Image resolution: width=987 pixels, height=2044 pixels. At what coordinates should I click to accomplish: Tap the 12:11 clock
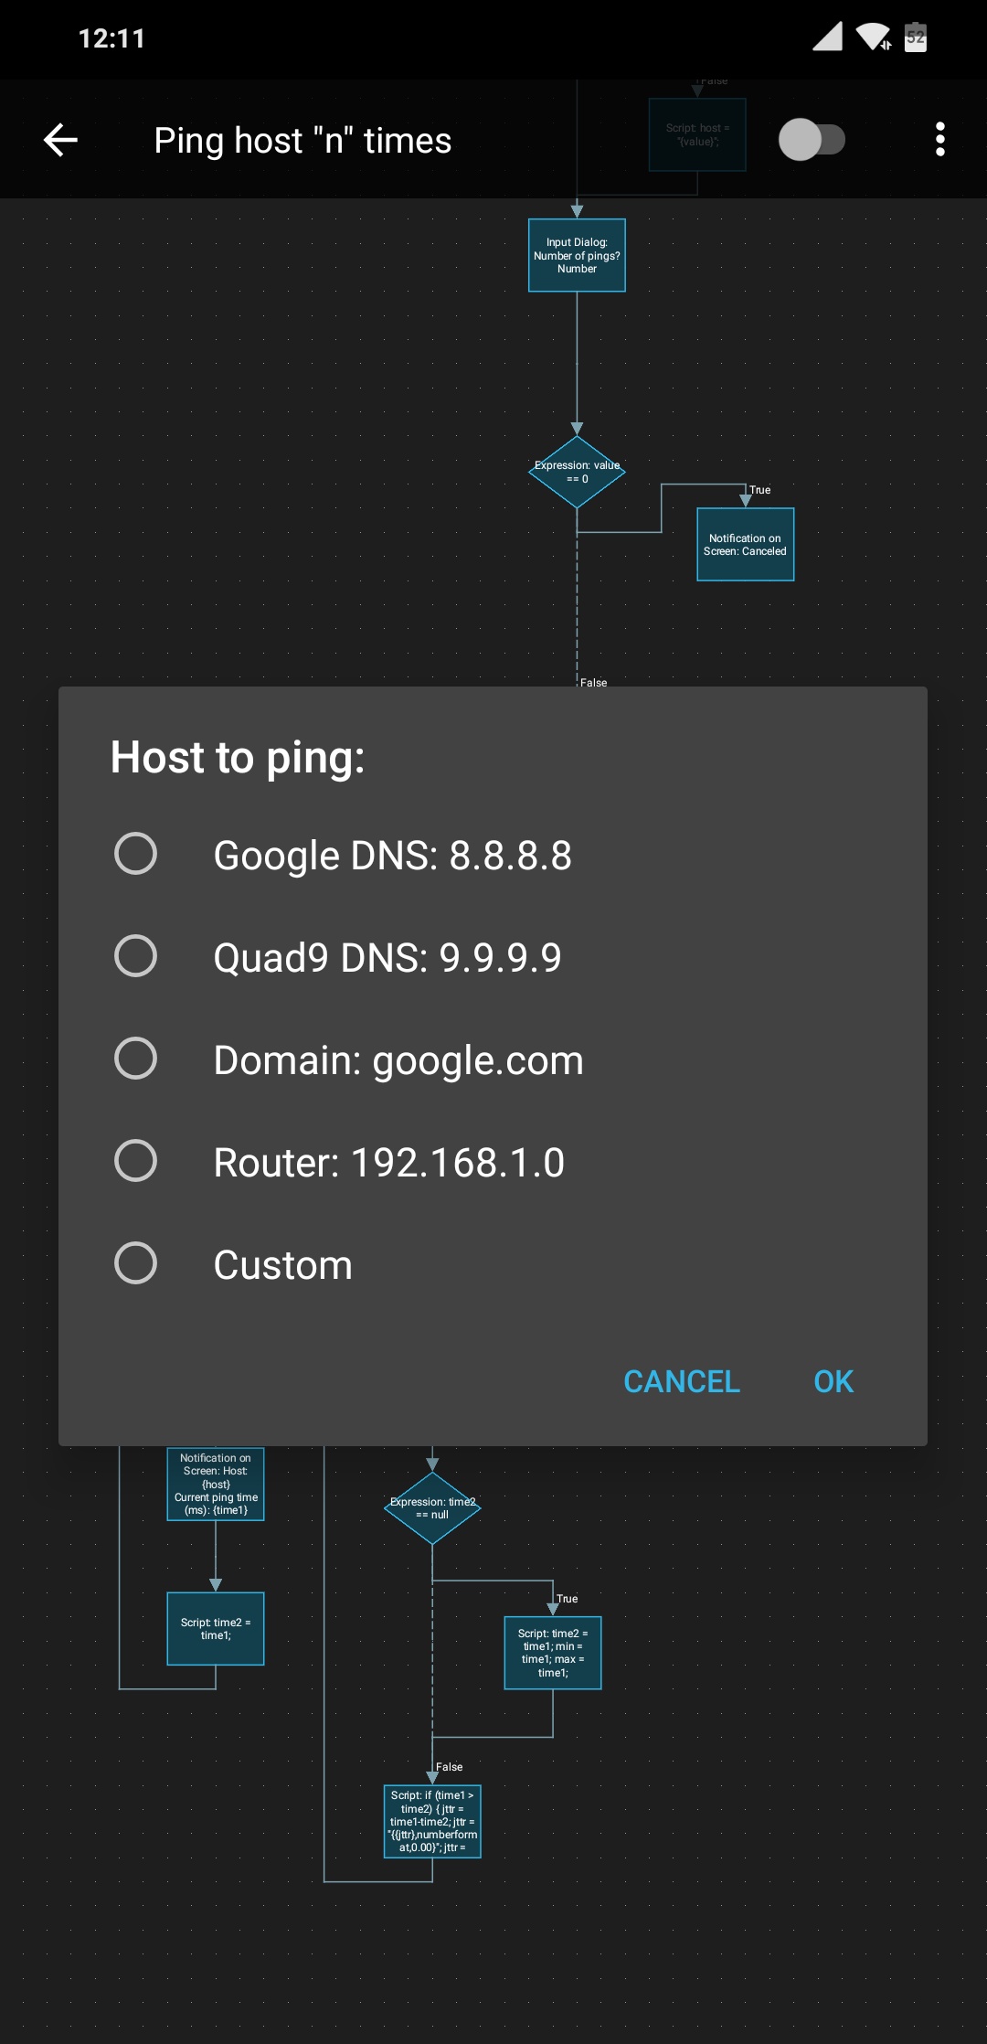(x=111, y=38)
